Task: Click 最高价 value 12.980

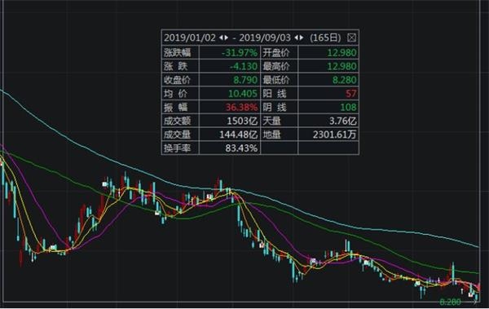Action: coord(341,66)
